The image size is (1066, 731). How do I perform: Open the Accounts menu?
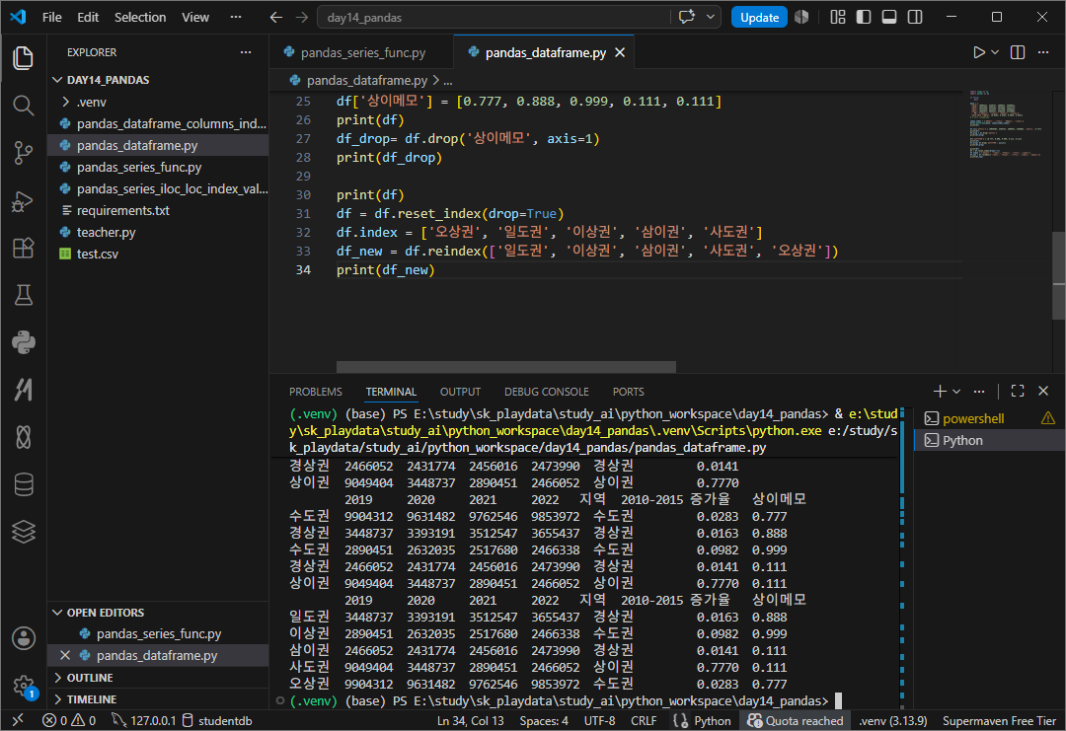(23, 638)
